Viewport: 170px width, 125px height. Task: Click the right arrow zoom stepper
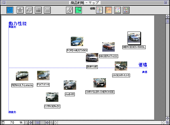coord(47,123)
